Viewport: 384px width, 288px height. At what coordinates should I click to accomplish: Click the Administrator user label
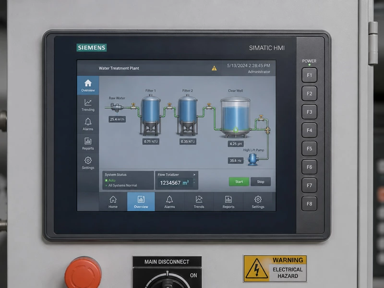(259, 72)
